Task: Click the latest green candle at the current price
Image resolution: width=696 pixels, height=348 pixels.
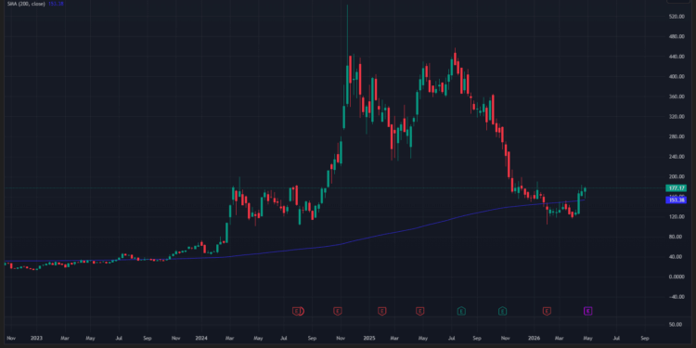Action: point(585,189)
